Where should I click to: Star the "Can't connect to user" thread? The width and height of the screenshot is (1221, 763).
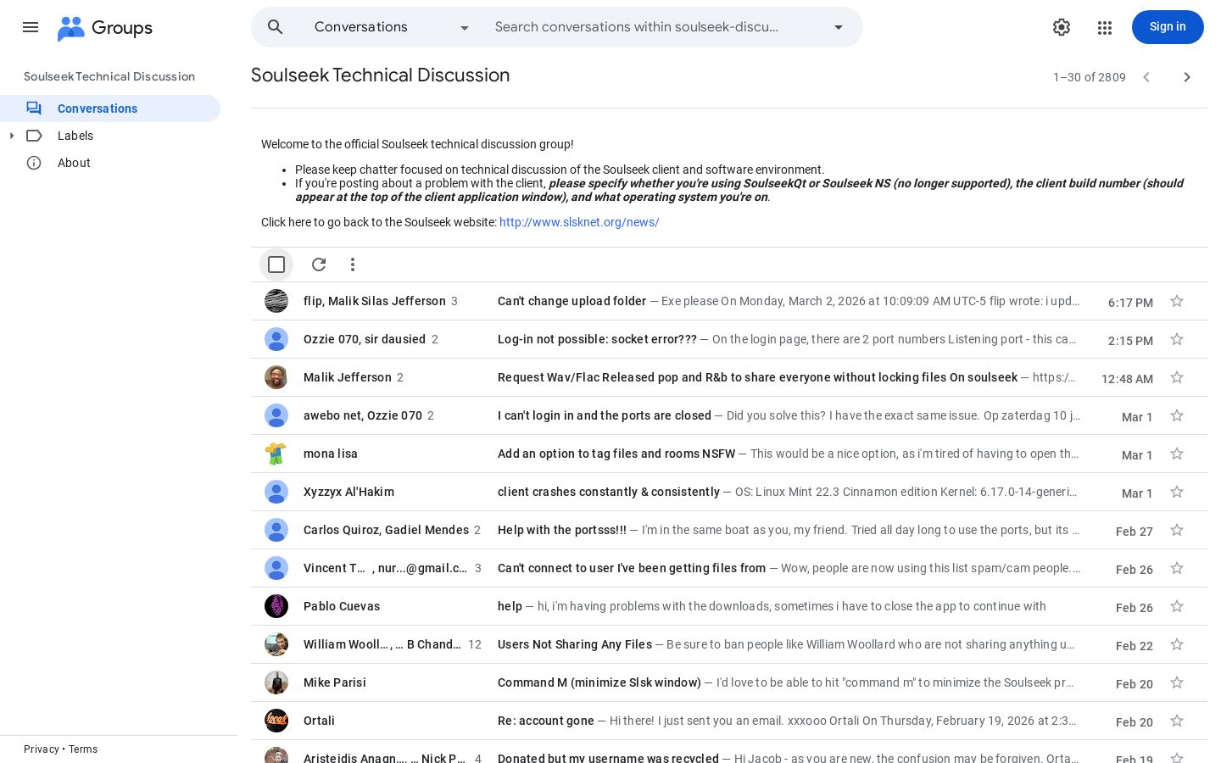coord(1177,568)
